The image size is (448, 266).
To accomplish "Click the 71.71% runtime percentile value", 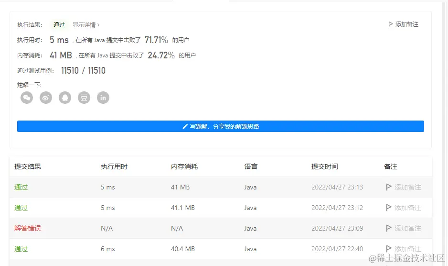I will click(x=156, y=40).
